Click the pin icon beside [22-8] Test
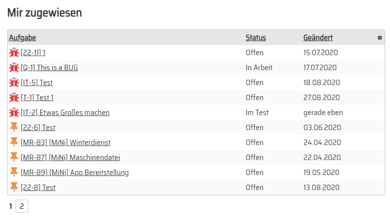 14,187
